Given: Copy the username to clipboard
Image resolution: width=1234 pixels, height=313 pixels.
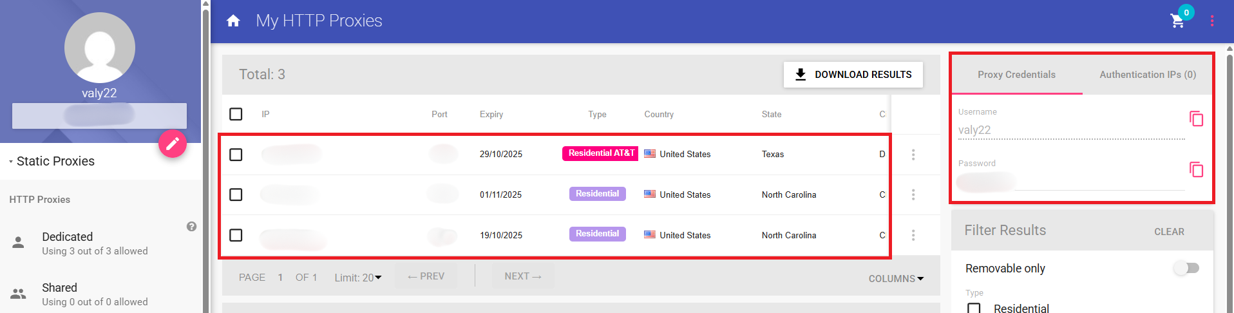Looking at the screenshot, I should click(x=1196, y=119).
